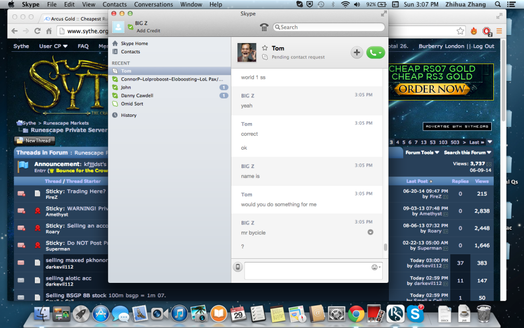Viewport: 524px width, 328px height.
Task: Open Notification Center list icon
Action: [x=511, y=4]
